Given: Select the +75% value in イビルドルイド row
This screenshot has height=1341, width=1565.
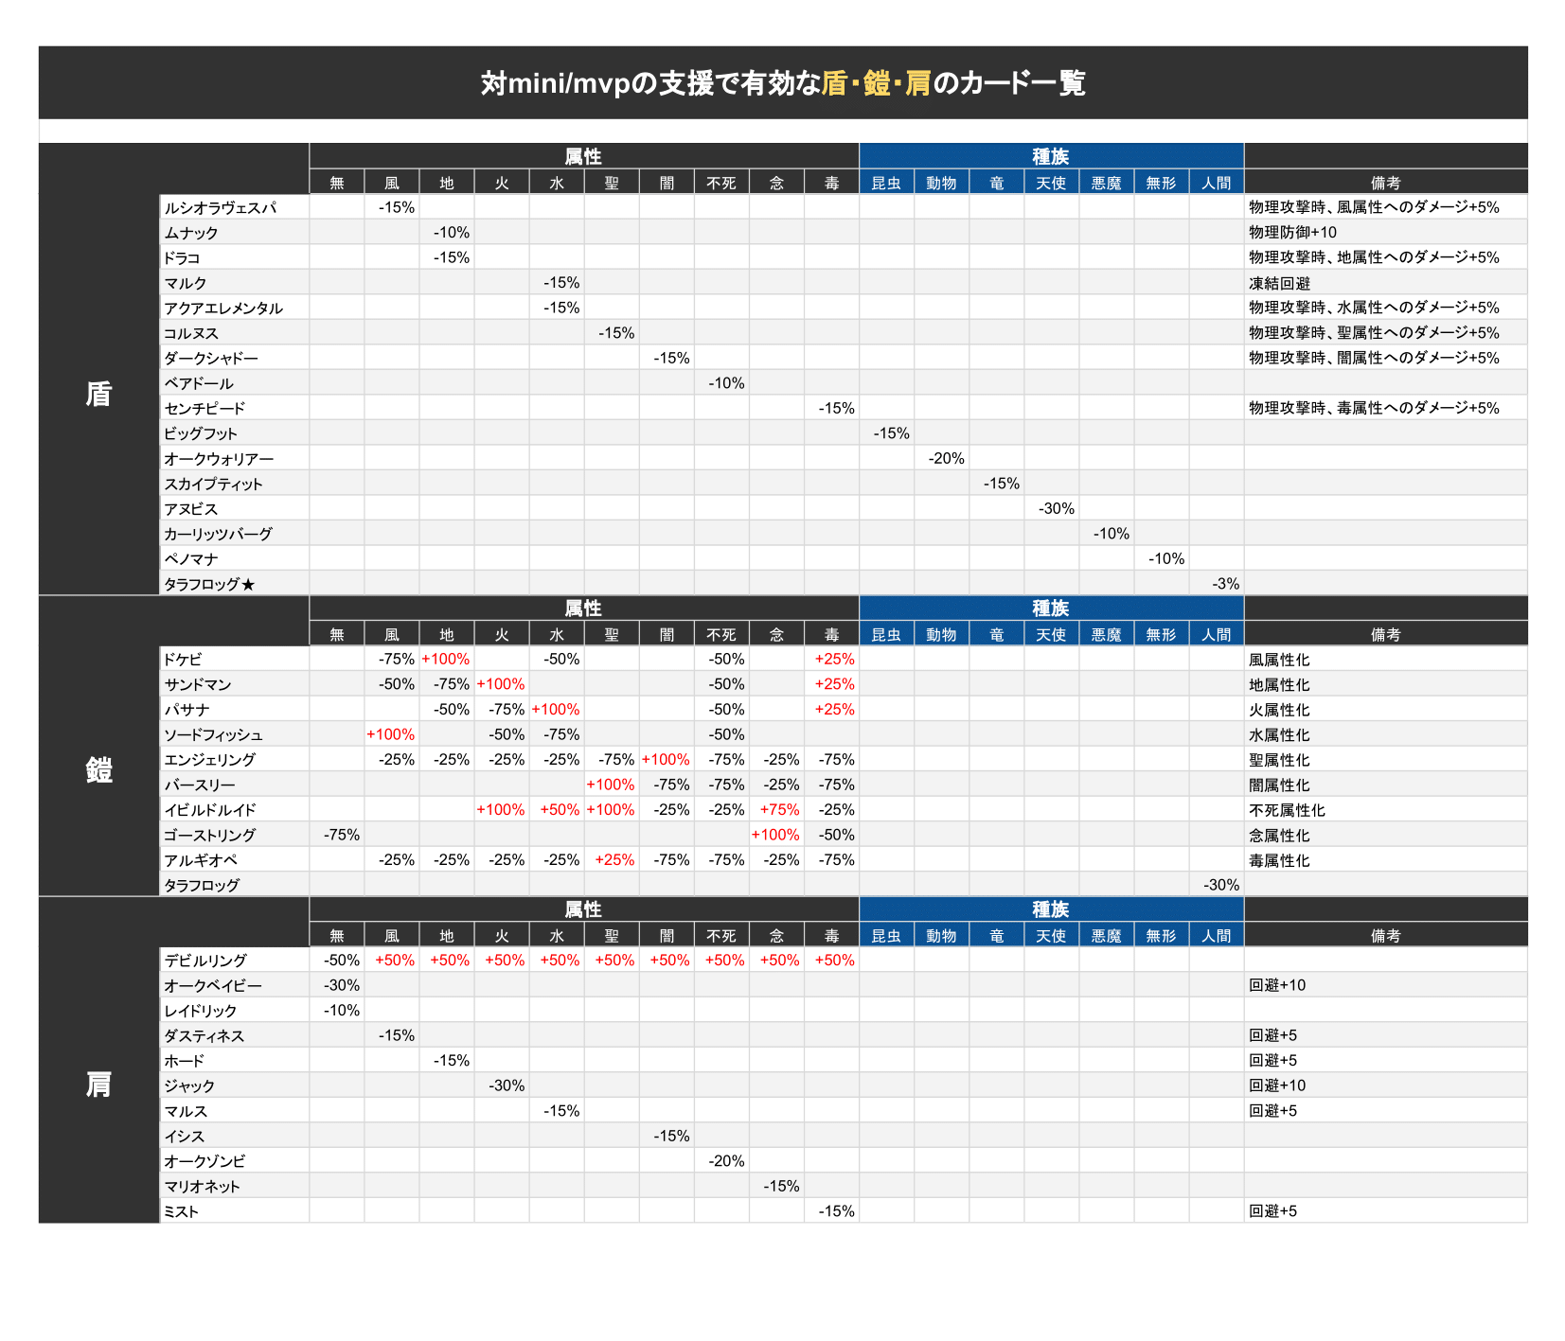Looking at the screenshot, I should 779,809.
